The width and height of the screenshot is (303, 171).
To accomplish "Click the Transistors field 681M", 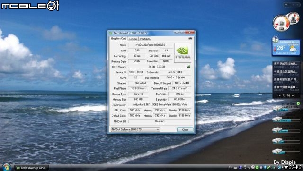I will [166, 61].
